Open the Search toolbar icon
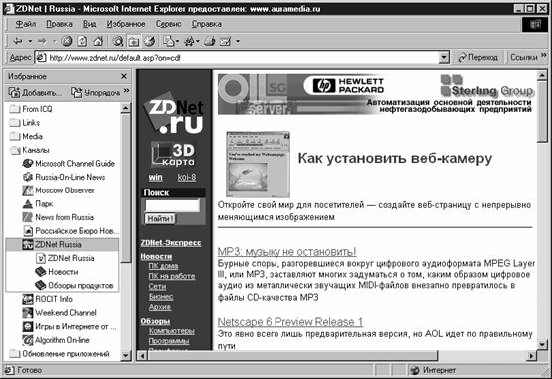552x379 pixels. pyautogui.click(x=118, y=41)
